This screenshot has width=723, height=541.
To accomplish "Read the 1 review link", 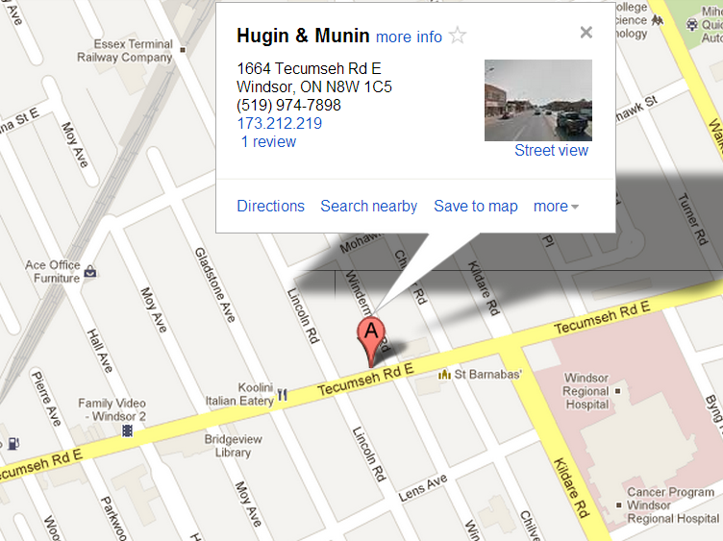I will click(x=268, y=142).
